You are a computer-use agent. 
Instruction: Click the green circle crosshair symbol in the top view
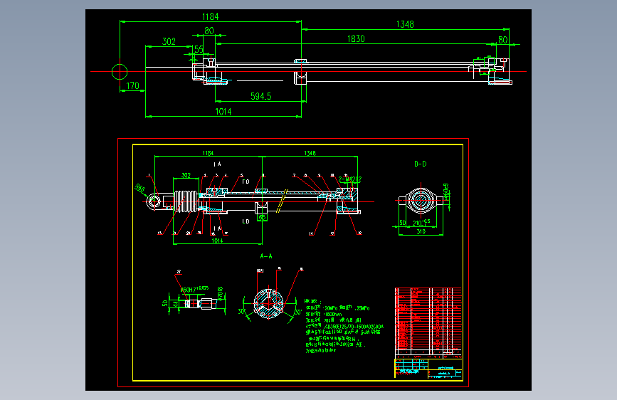click(x=120, y=72)
